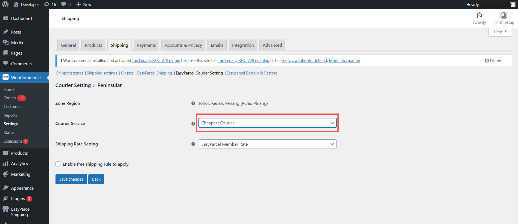Click the user avatar next to Howdy
Image resolution: width=518 pixels, height=224 pixels.
point(513,4)
